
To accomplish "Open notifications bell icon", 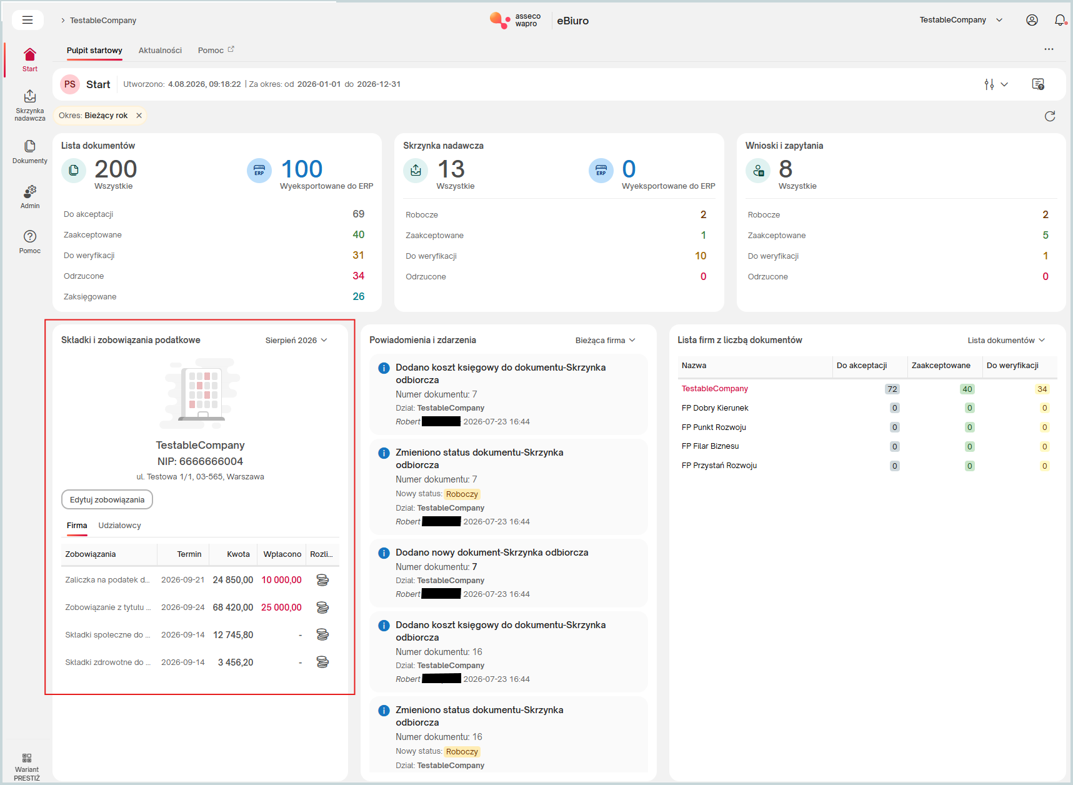I will [1060, 20].
